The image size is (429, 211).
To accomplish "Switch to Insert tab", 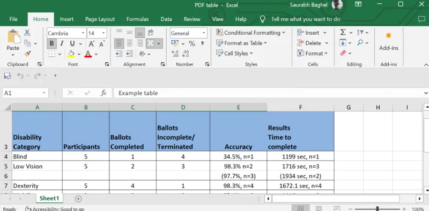I will (66, 19).
